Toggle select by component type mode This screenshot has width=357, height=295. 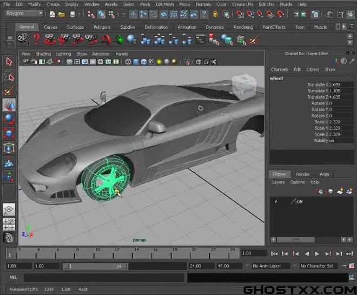tap(111, 15)
